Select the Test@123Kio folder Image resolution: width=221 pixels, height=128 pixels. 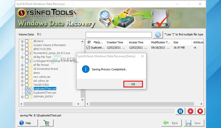click(x=41, y=85)
